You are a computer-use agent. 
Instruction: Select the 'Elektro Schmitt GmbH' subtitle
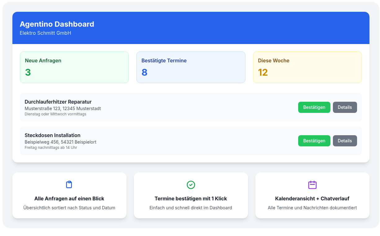[x=45, y=33]
